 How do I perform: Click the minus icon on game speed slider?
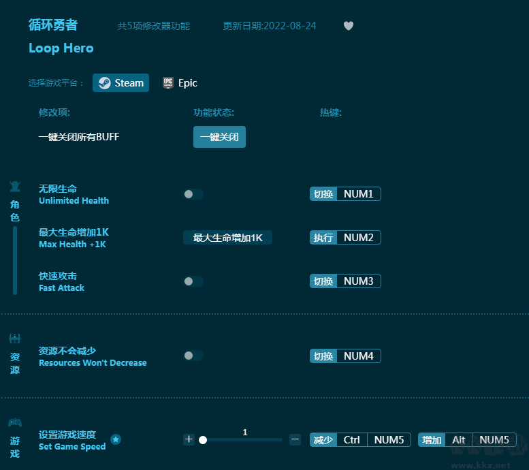[x=295, y=439]
